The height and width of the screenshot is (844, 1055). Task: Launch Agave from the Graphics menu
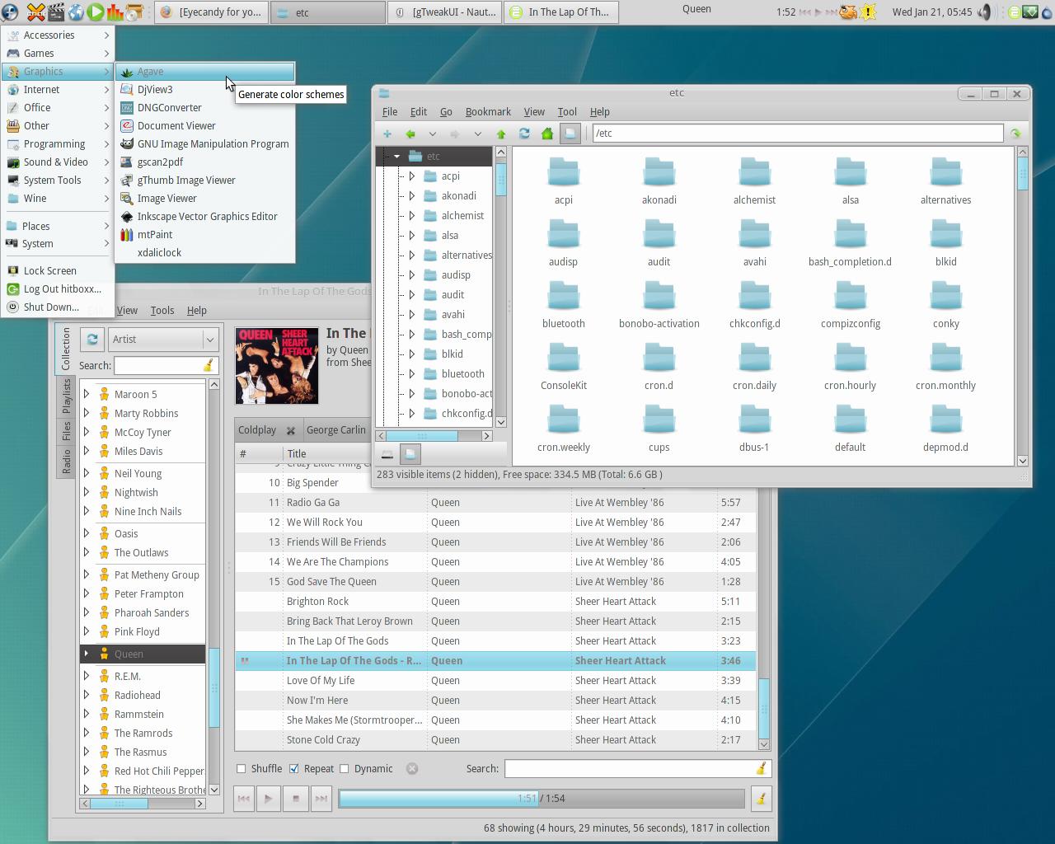coord(204,72)
